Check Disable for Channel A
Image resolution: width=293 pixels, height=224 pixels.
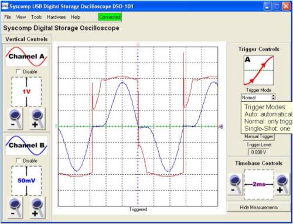point(18,71)
